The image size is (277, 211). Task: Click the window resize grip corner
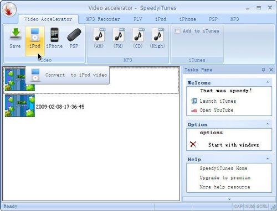point(273,207)
